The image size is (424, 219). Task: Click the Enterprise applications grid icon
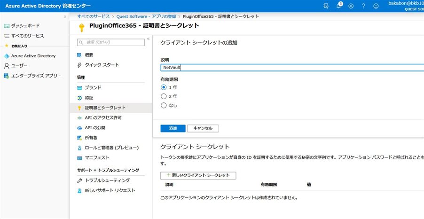pyautogui.click(x=7, y=76)
